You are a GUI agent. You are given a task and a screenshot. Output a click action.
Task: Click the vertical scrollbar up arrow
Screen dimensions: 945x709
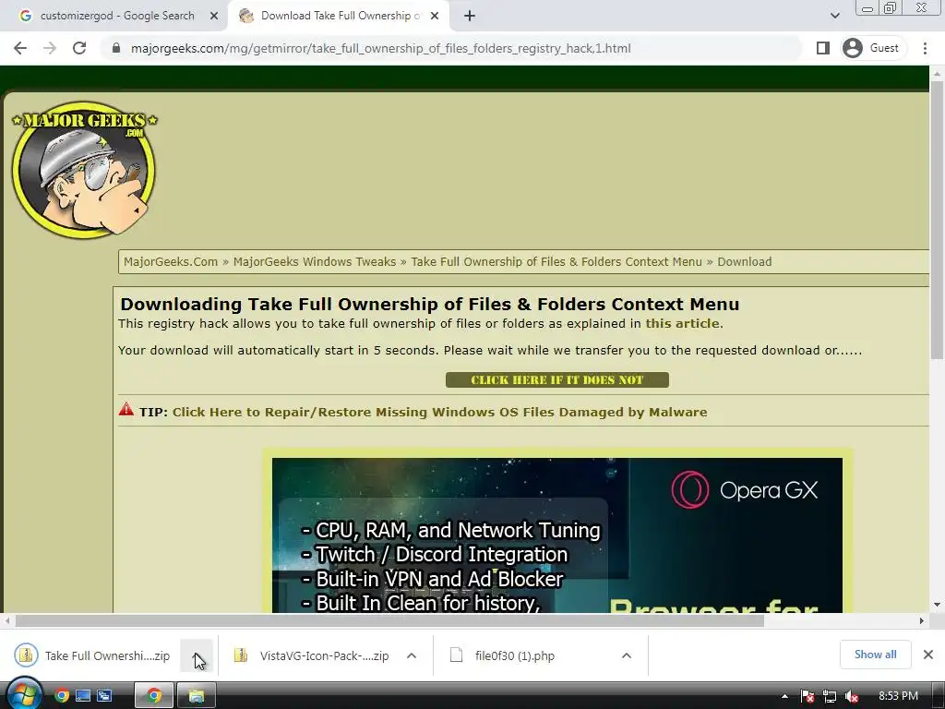(x=937, y=74)
